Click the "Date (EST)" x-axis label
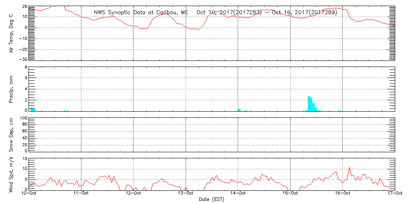 [212, 199]
